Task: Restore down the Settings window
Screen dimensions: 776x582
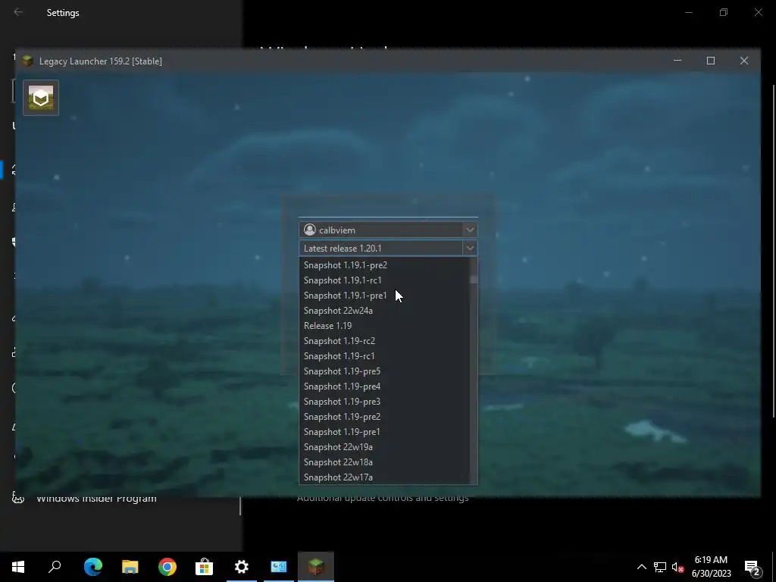Action: point(724,12)
